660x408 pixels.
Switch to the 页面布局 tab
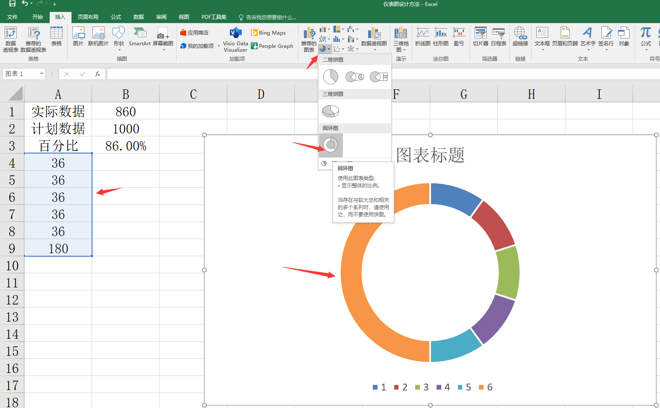pyautogui.click(x=88, y=17)
